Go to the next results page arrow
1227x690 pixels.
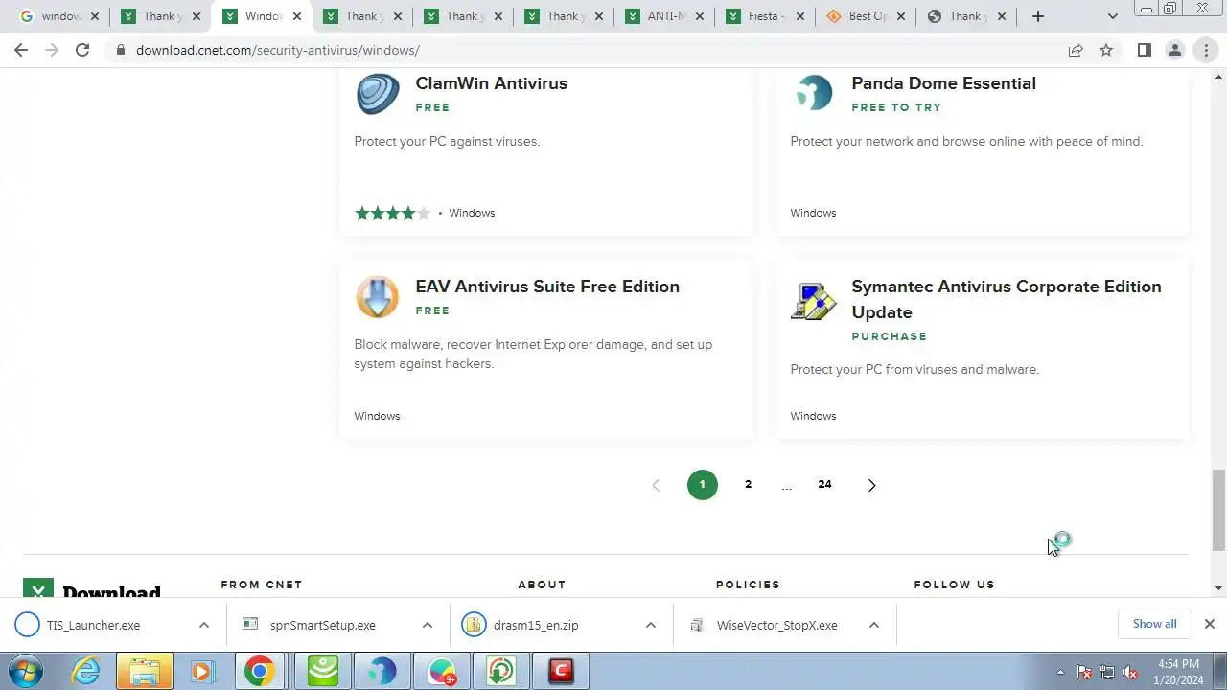871,485
